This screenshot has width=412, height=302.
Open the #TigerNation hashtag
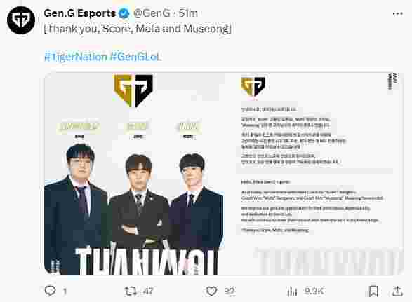(76, 57)
